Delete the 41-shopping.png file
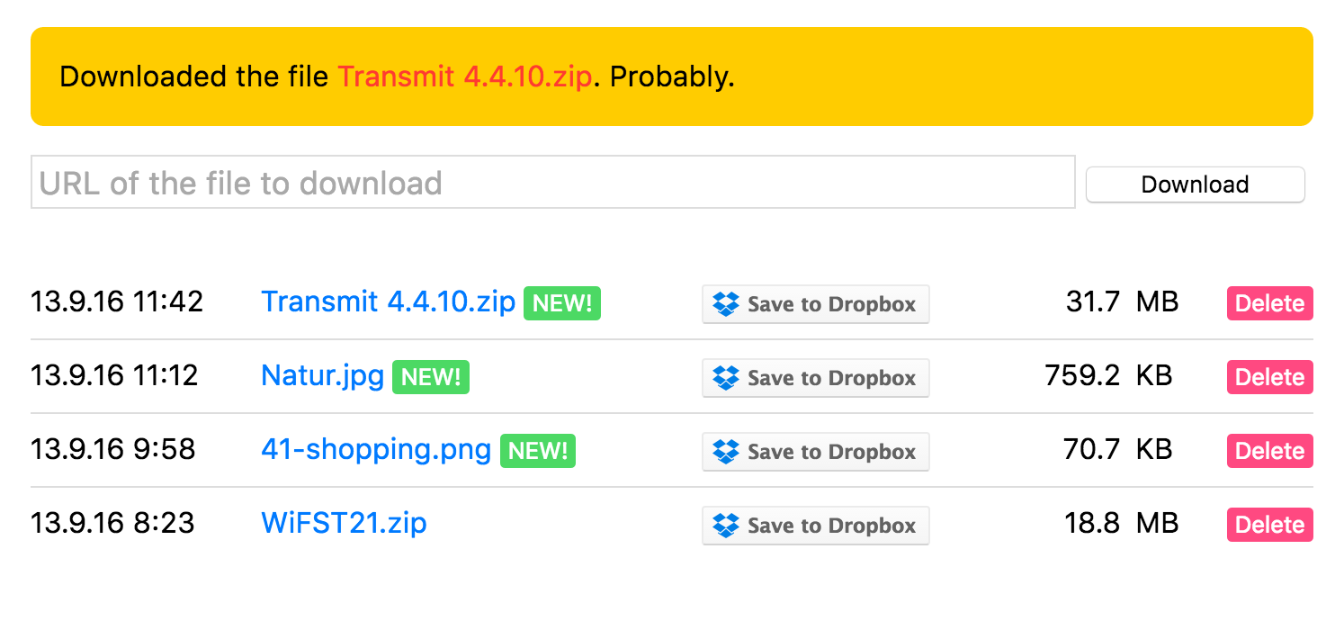This screenshot has height=621, width=1344. click(x=1269, y=452)
